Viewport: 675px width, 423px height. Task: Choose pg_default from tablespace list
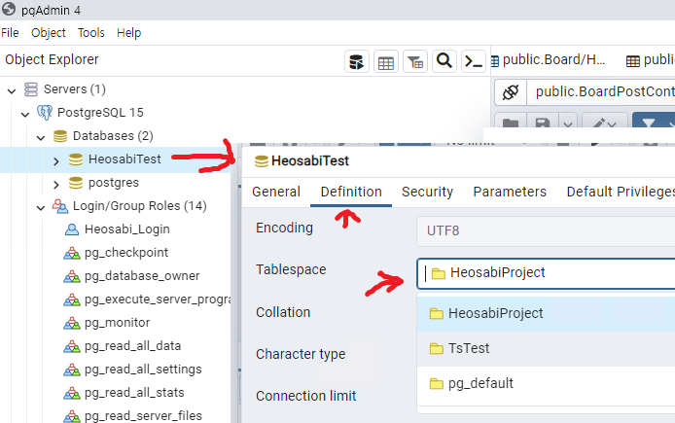546,383
